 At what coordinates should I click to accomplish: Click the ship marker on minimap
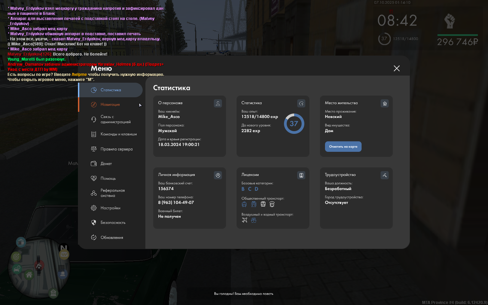21,242
